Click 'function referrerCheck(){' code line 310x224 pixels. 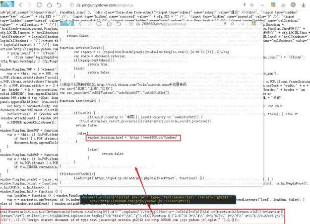(x=82, y=48)
